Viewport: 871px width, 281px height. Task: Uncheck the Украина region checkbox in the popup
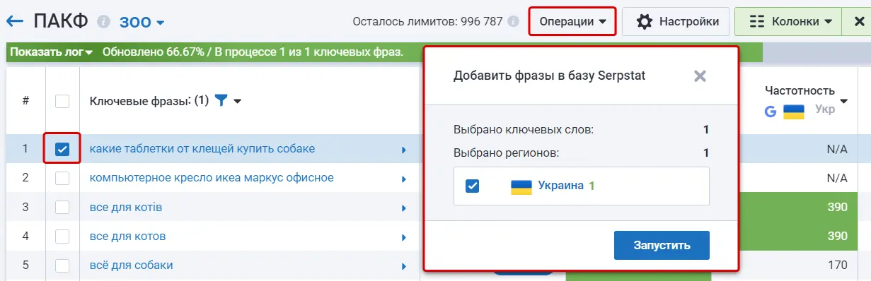point(473,186)
